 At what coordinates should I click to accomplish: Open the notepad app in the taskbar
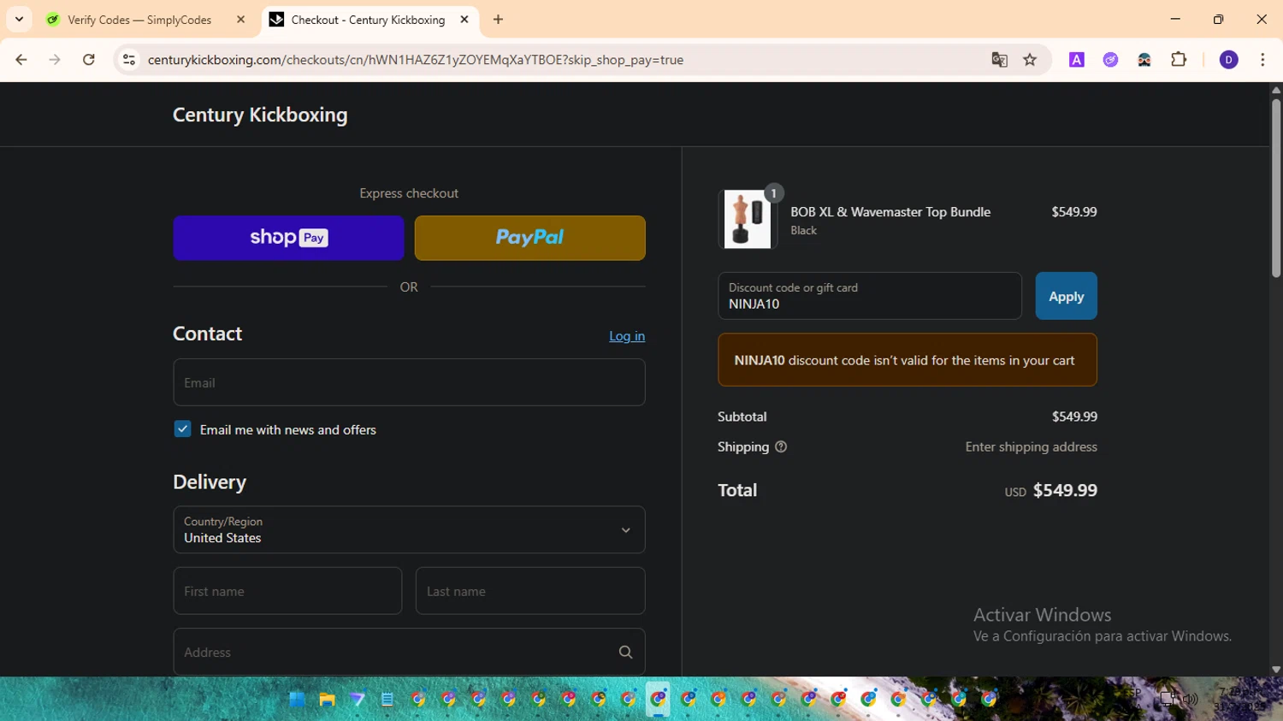pos(387,700)
